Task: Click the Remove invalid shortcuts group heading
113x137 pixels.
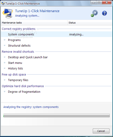Action: pyautogui.click(x=18, y=52)
